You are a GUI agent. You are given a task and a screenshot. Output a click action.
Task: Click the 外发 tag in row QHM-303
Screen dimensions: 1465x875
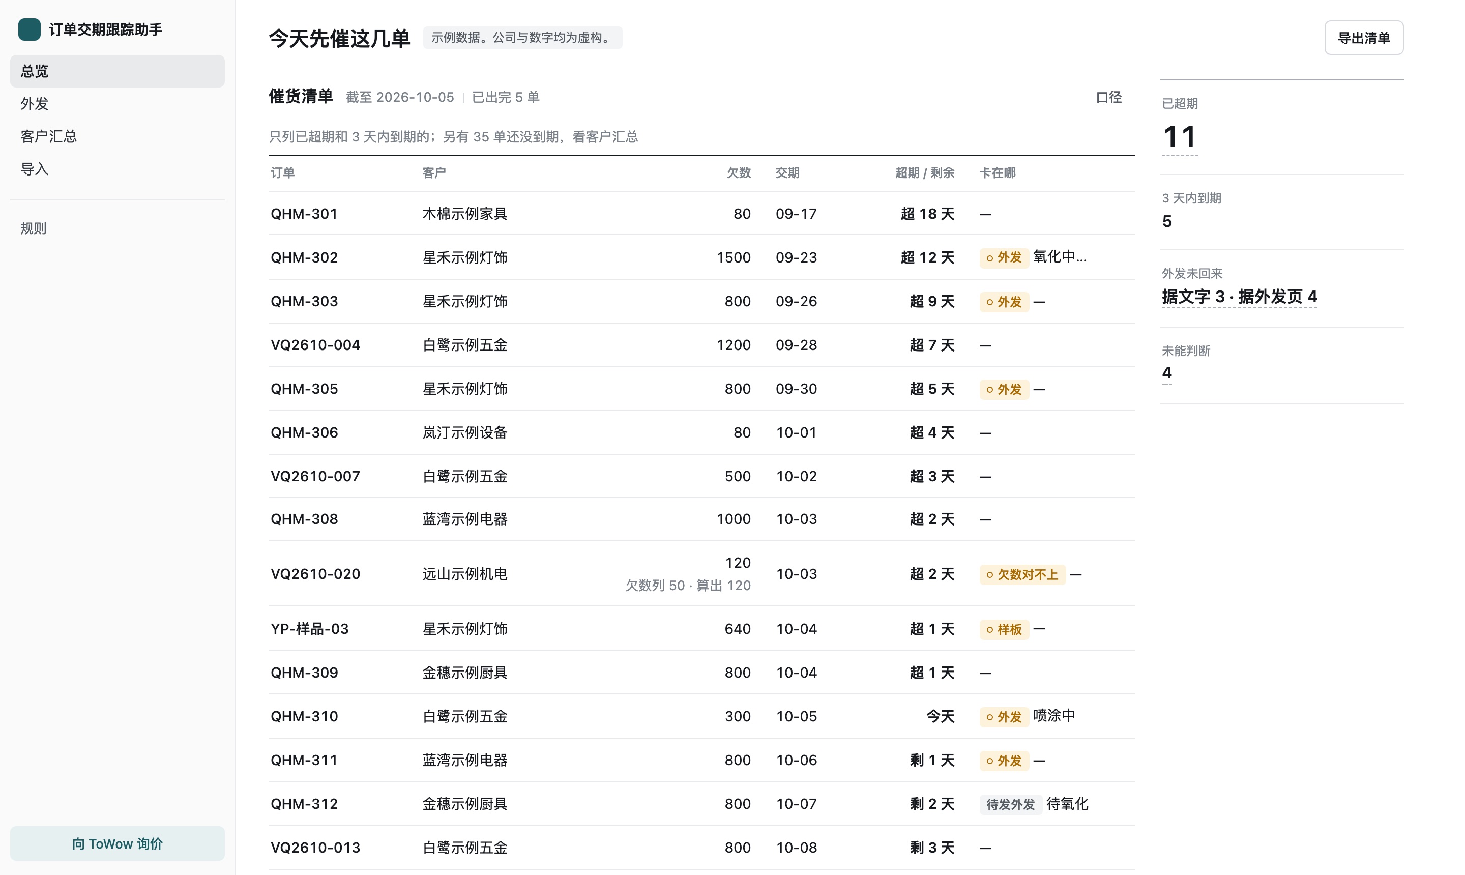1004,302
